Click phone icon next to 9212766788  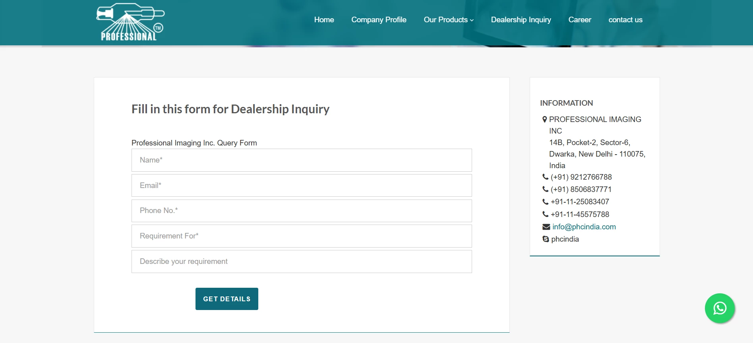click(x=546, y=177)
